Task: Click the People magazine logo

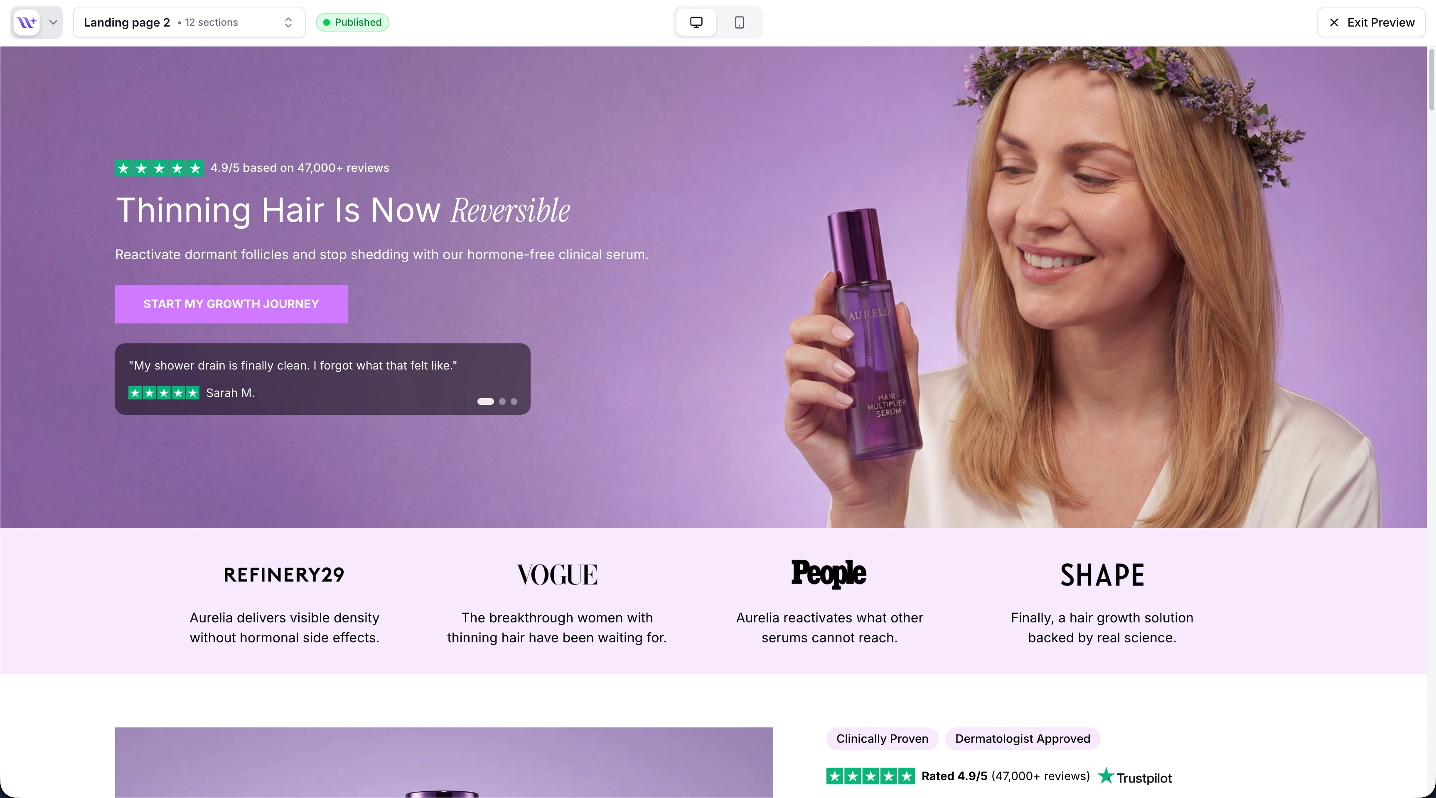Action: pyautogui.click(x=829, y=573)
